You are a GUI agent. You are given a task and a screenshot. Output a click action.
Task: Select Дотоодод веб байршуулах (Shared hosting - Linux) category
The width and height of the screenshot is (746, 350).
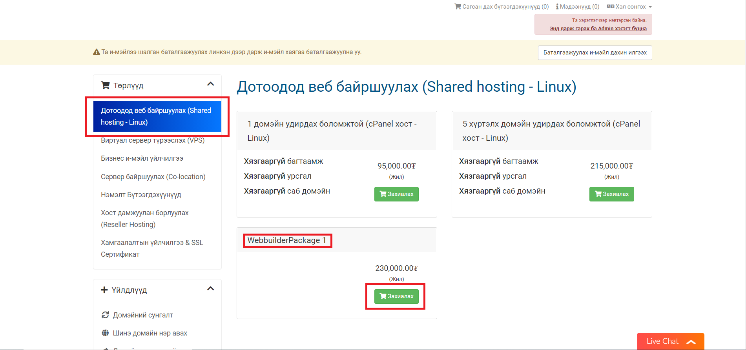[x=157, y=116]
